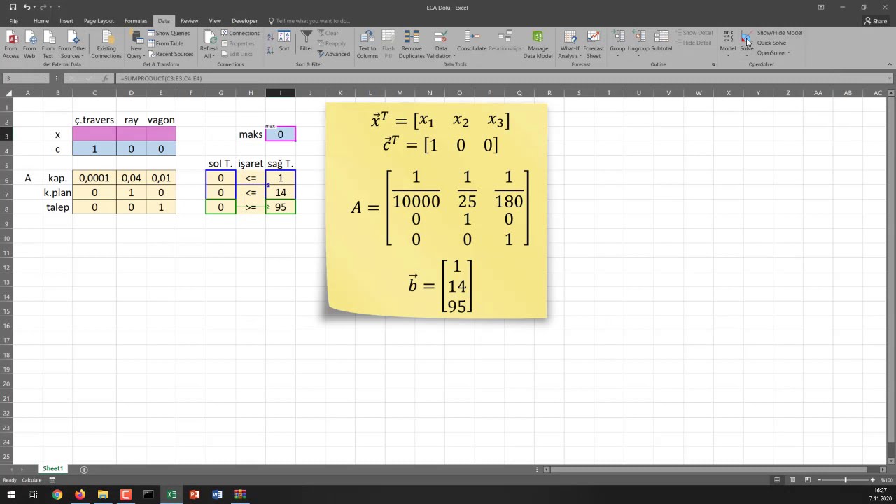
Task: Click the Insert Function fx button
Action: coord(106,78)
